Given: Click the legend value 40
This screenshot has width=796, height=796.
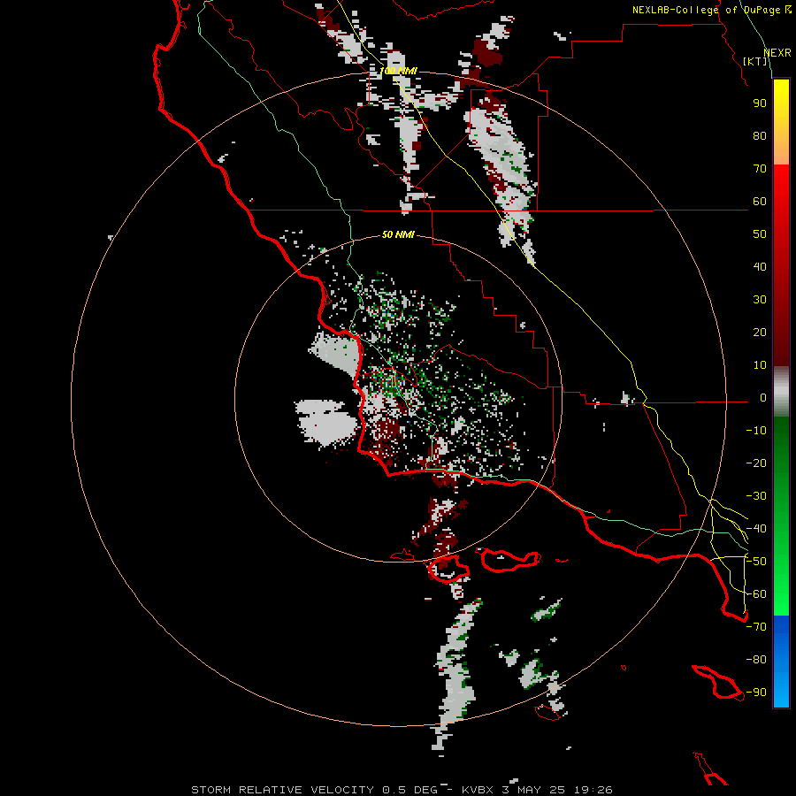Looking at the screenshot, I should click(760, 266).
